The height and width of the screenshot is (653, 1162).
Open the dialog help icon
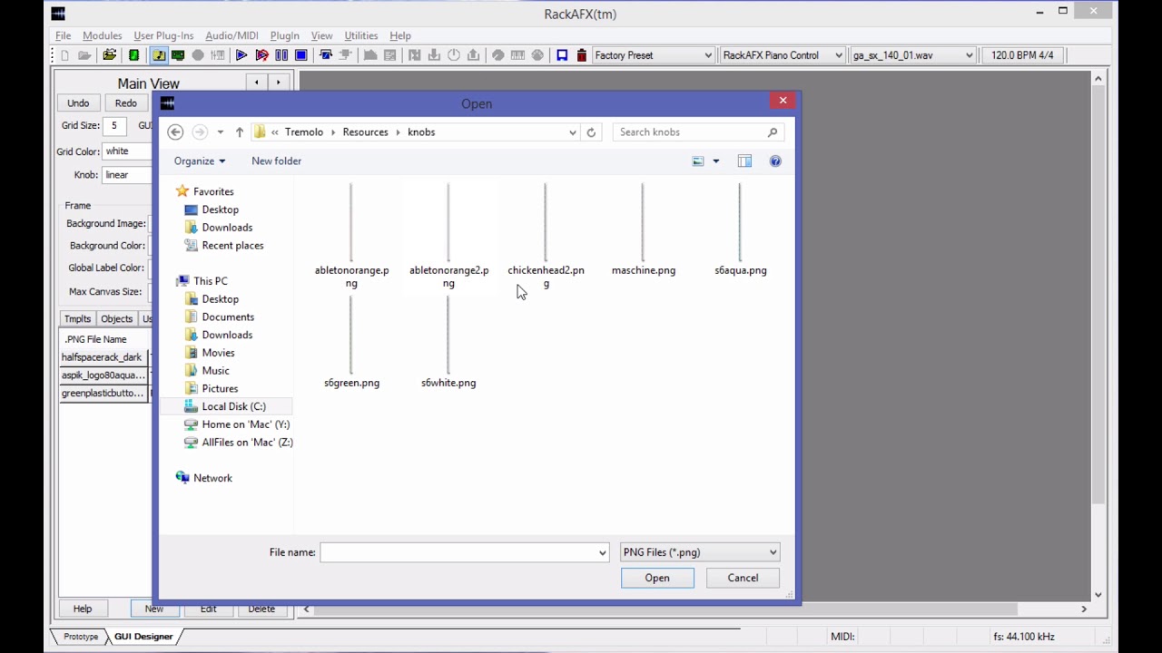775,161
